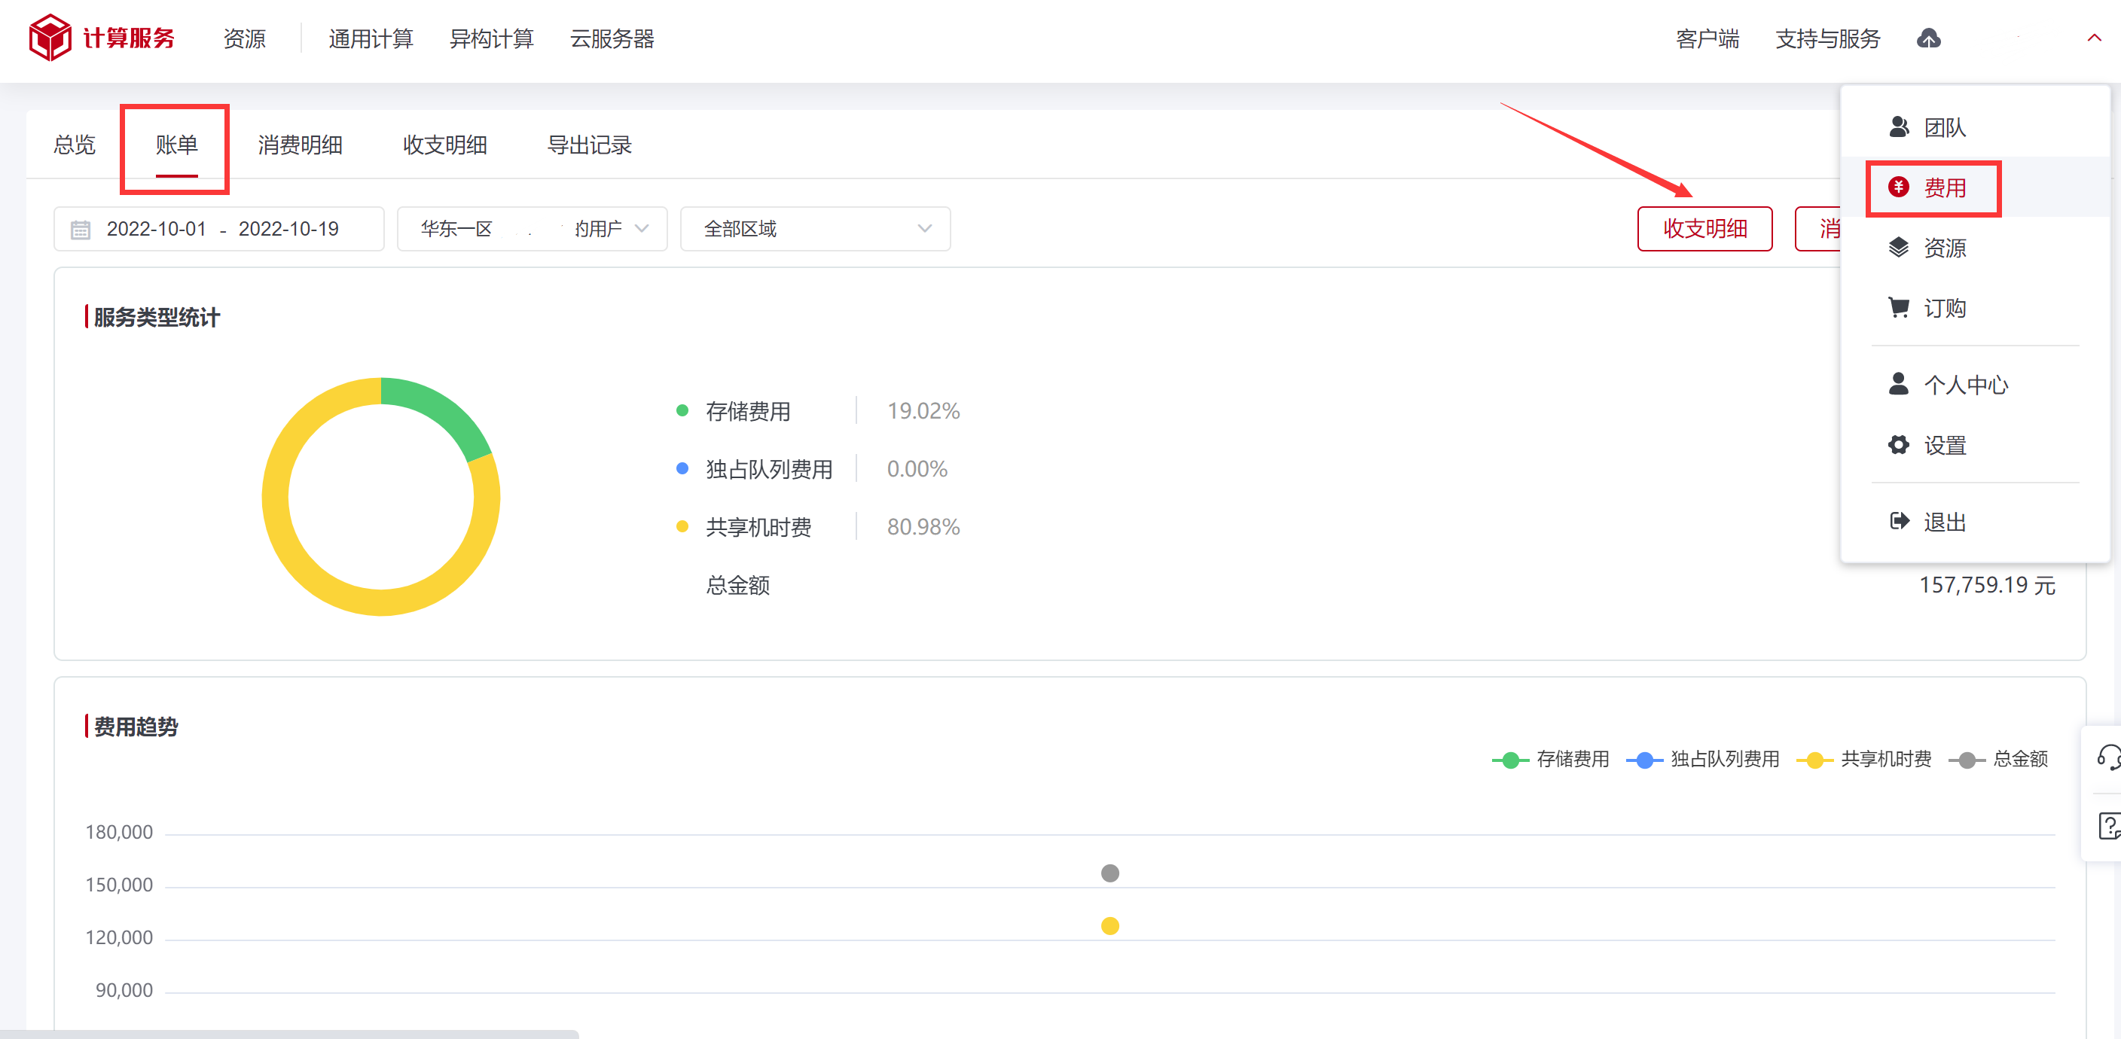Click the 总金额 label in the stats list
The height and width of the screenshot is (1039, 2121).
tap(737, 584)
